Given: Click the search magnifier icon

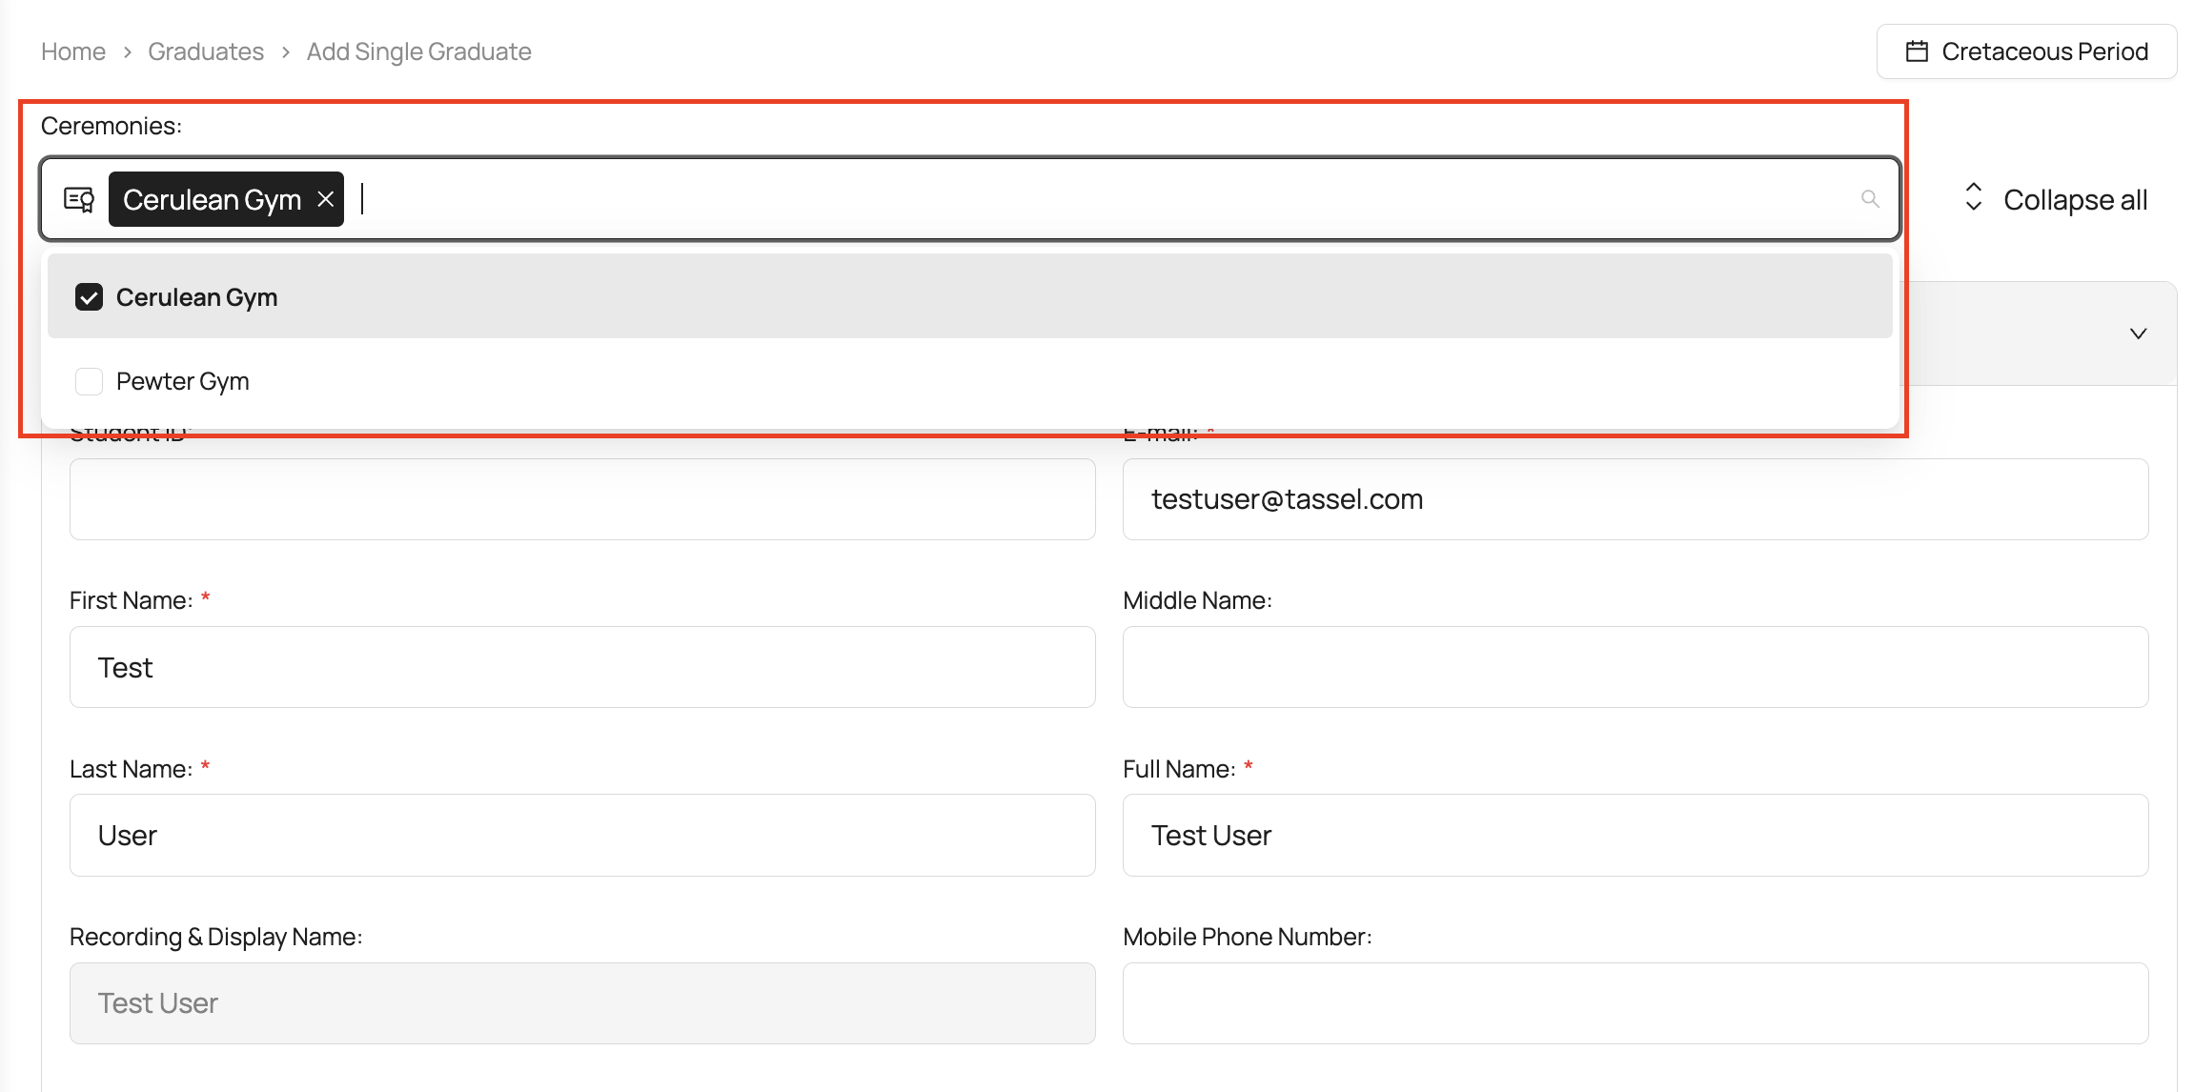Looking at the screenshot, I should pos(1870,199).
